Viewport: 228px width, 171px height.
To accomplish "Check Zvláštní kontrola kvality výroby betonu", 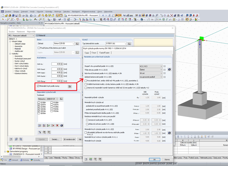I will (x=85, y=84).
